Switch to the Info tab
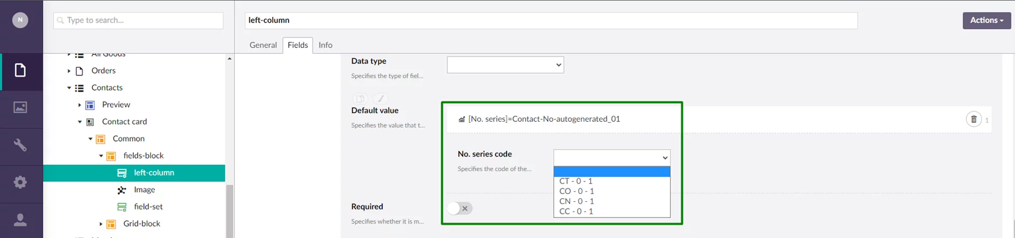1015x238 pixels. [x=325, y=45]
